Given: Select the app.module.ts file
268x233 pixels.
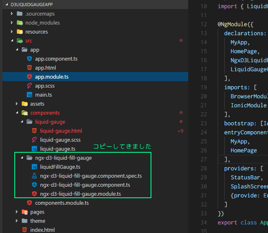Looking at the screenshot, I should (51, 77).
